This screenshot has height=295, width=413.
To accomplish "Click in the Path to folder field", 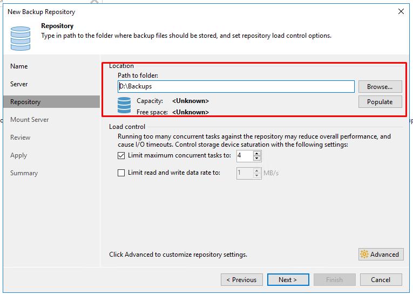I will click(x=236, y=87).
